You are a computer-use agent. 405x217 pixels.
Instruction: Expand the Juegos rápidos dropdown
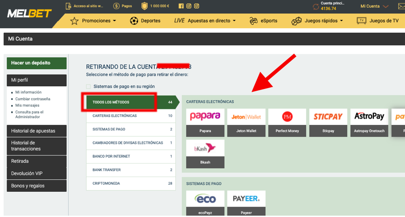pyautogui.click(x=317, y=21)
